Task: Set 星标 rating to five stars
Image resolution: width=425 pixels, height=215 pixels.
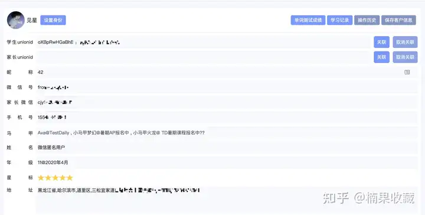Action: pos(70,178)
